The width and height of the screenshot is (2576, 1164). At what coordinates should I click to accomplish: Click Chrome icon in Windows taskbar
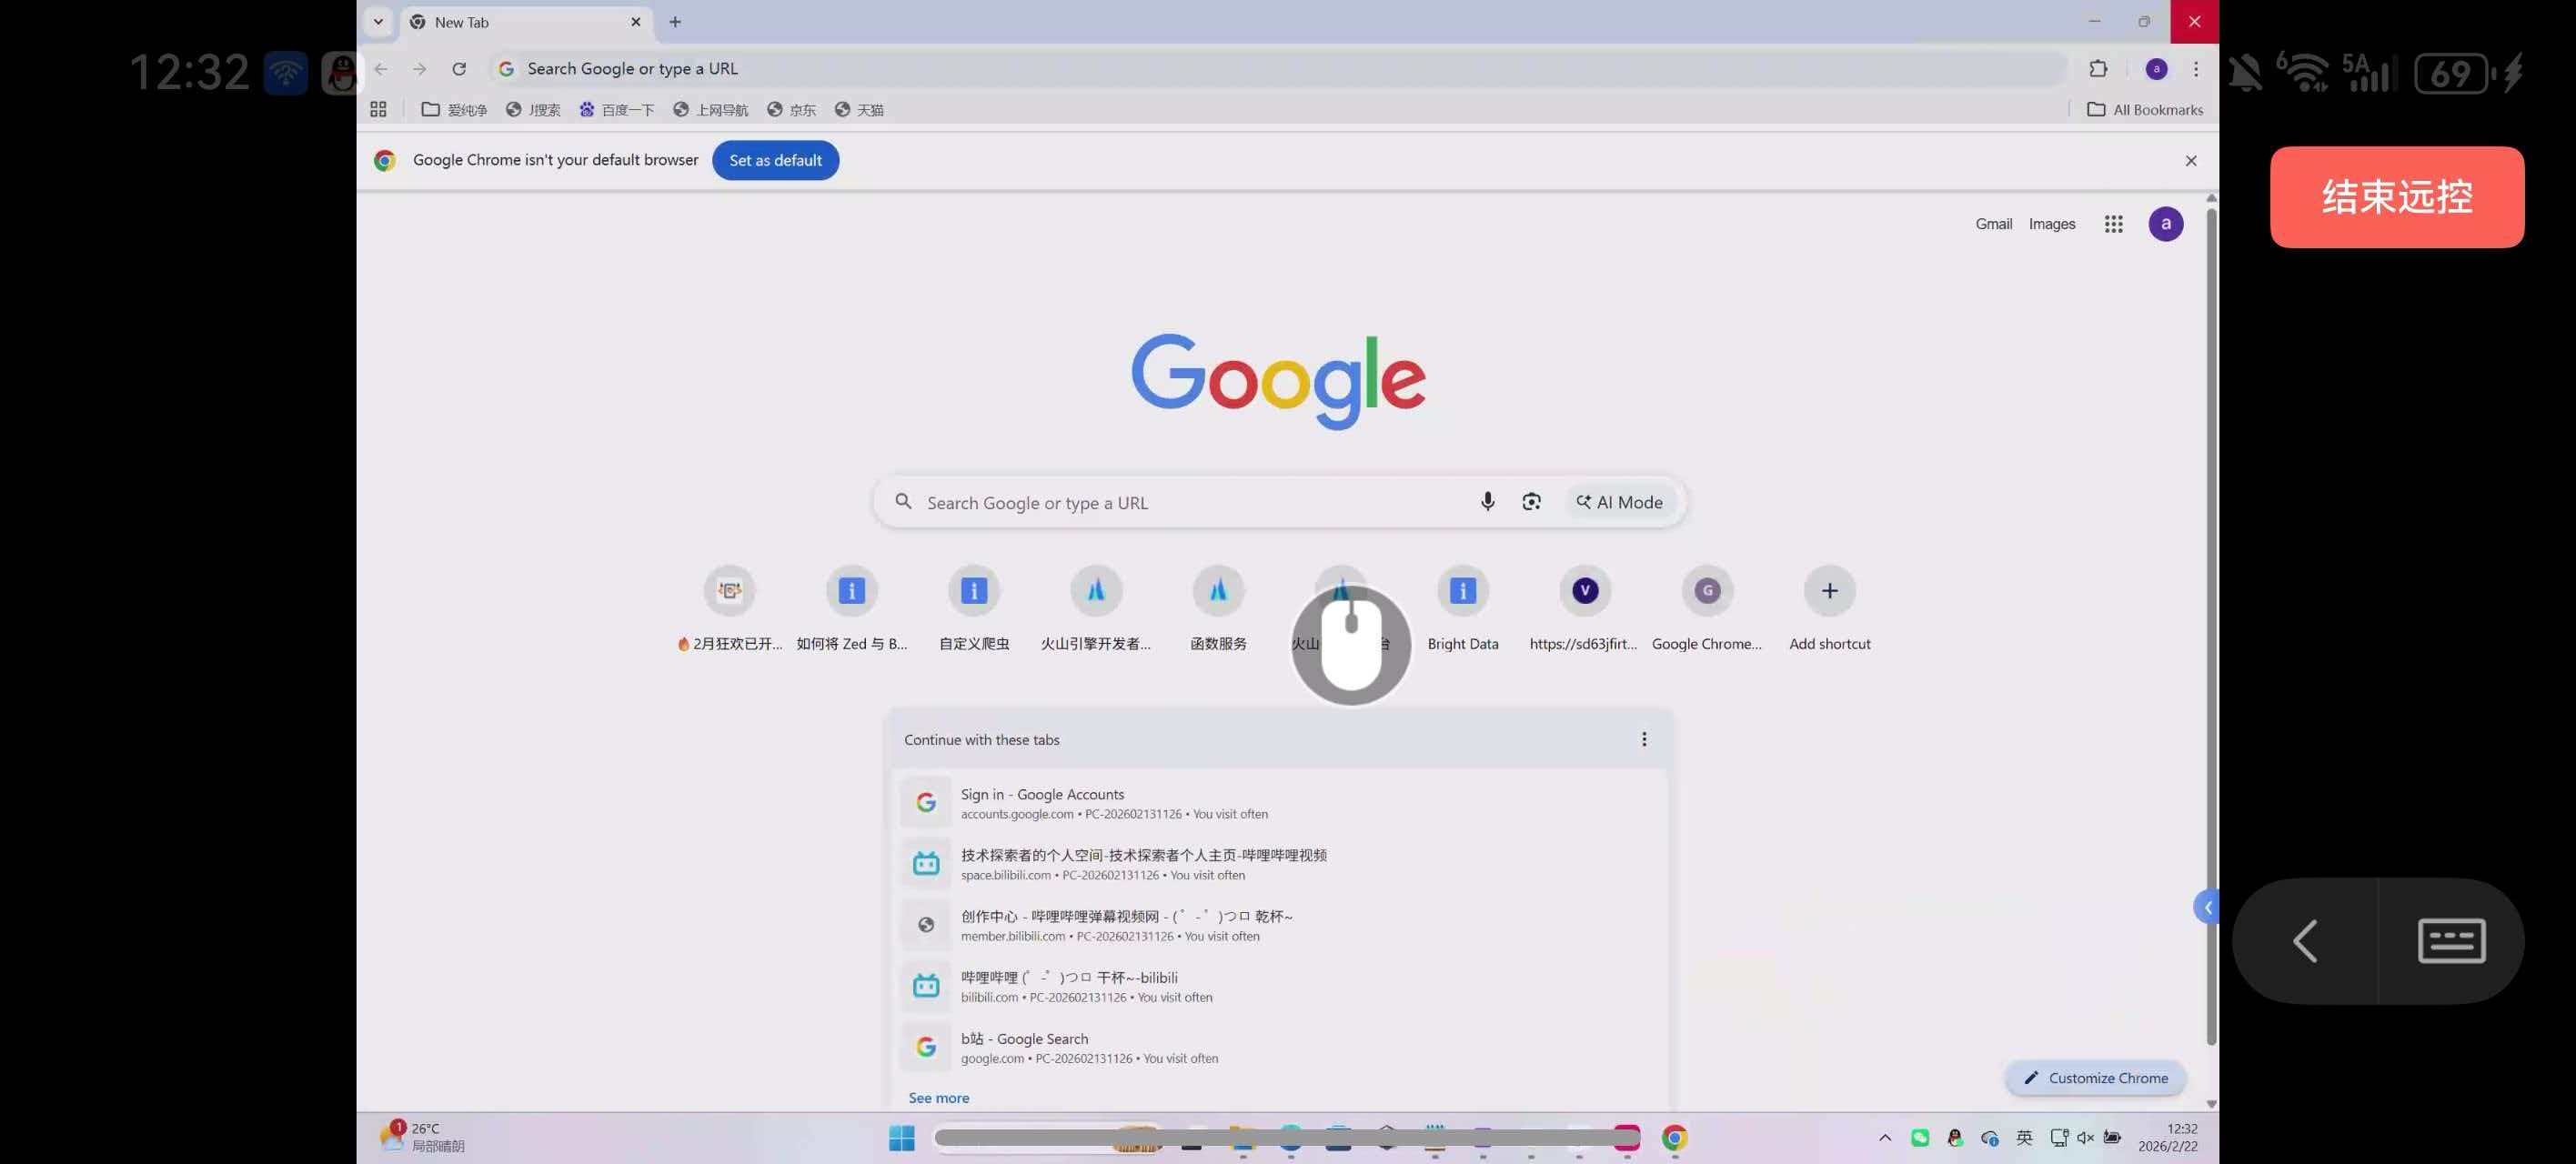coord(1674,1137)
